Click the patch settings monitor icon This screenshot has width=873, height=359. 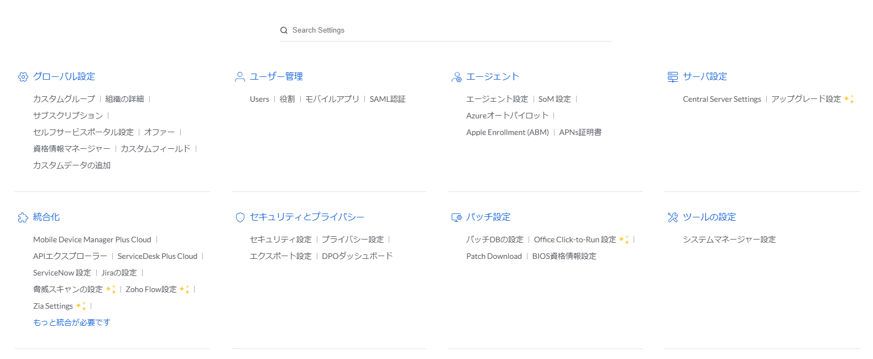(x=457, y=217)
